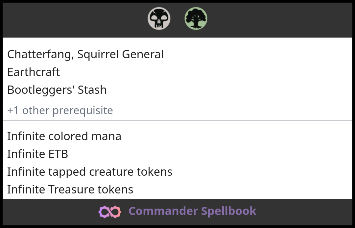Select the Infinite tapped creature tokens result
This screenshot has width=355, height=228.
click(90, 172)
